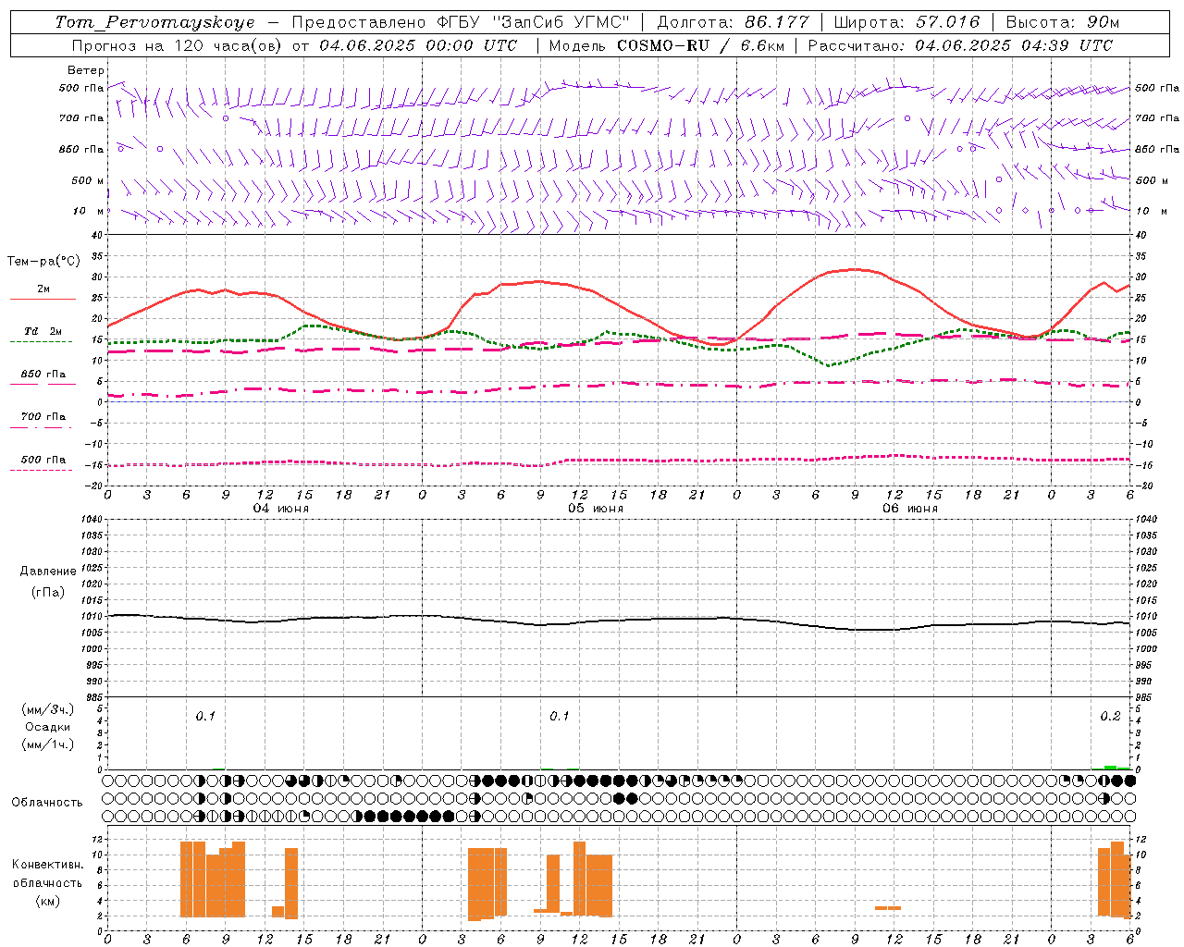Screen dimensions: 1184x947
Task: Select the model name COSMO-RU / 6.6км
Action: pos(701,45)
